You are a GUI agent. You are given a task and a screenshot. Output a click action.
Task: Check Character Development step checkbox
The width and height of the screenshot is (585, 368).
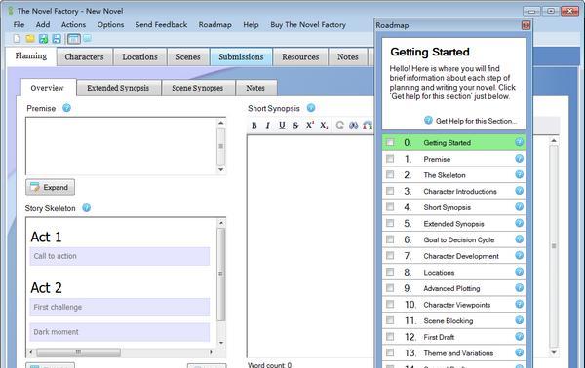click(x=390, y=255)
